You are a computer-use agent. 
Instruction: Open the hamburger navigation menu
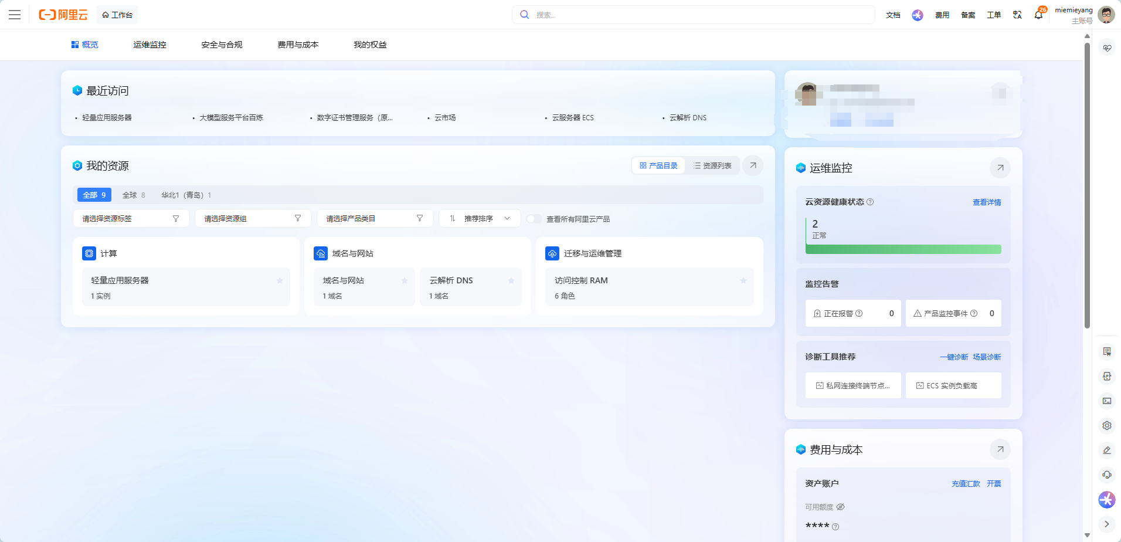(x=15, y=15)
